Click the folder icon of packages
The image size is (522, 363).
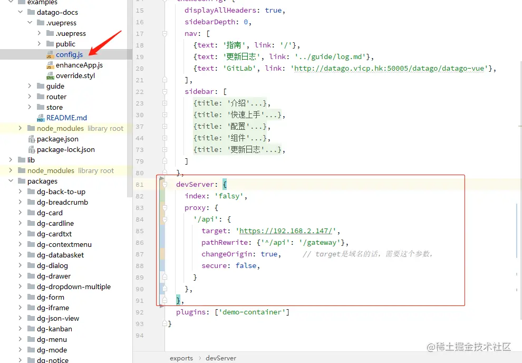(22, 181)
